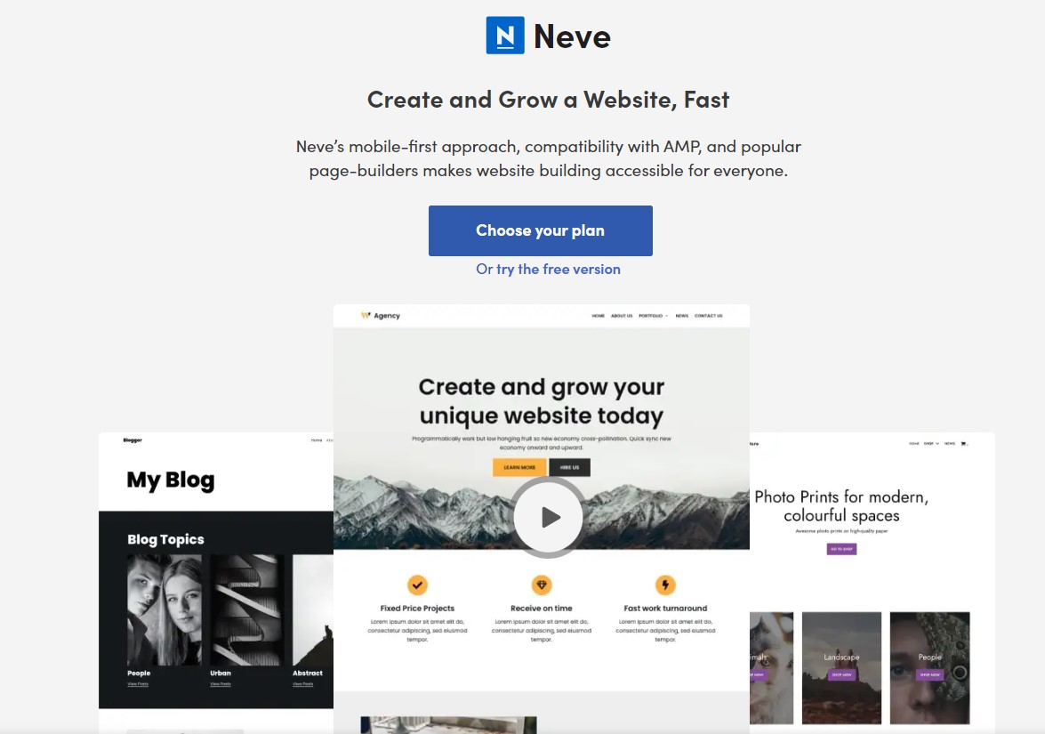Viewport: 1045px width, 734px height.
Task: Click the blue Neve N logo icon
Action: [505, 36]
